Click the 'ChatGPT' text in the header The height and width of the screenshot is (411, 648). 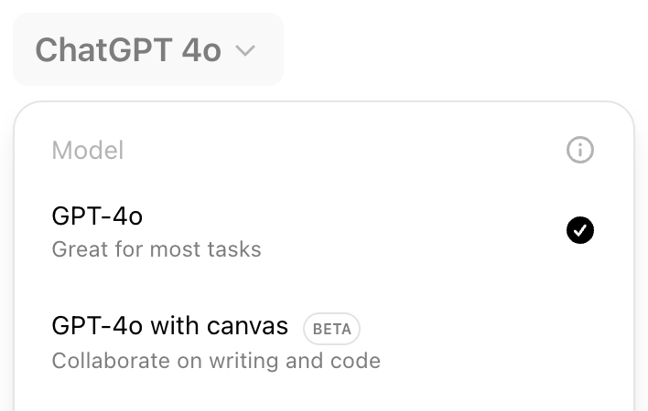pos(103,49)
